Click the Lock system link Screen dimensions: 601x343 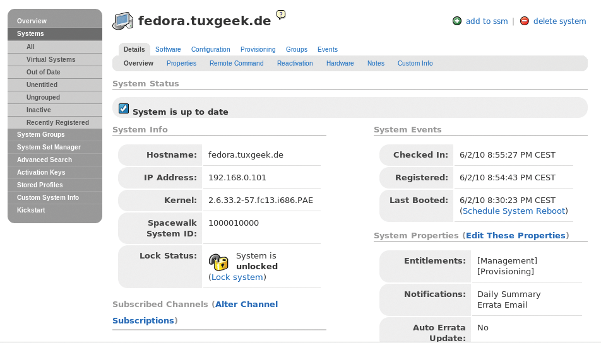[237, 277]
